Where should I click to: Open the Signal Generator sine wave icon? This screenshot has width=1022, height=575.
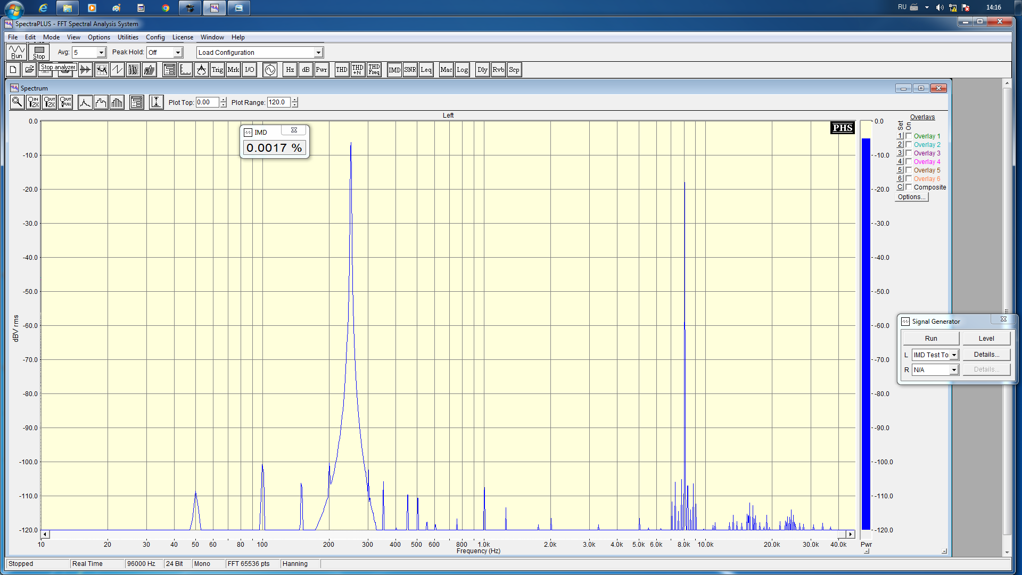click(x=270, y=70)
